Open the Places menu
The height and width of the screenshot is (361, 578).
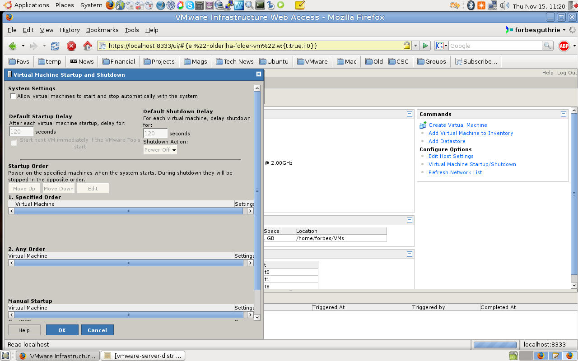tap(65, 5)
